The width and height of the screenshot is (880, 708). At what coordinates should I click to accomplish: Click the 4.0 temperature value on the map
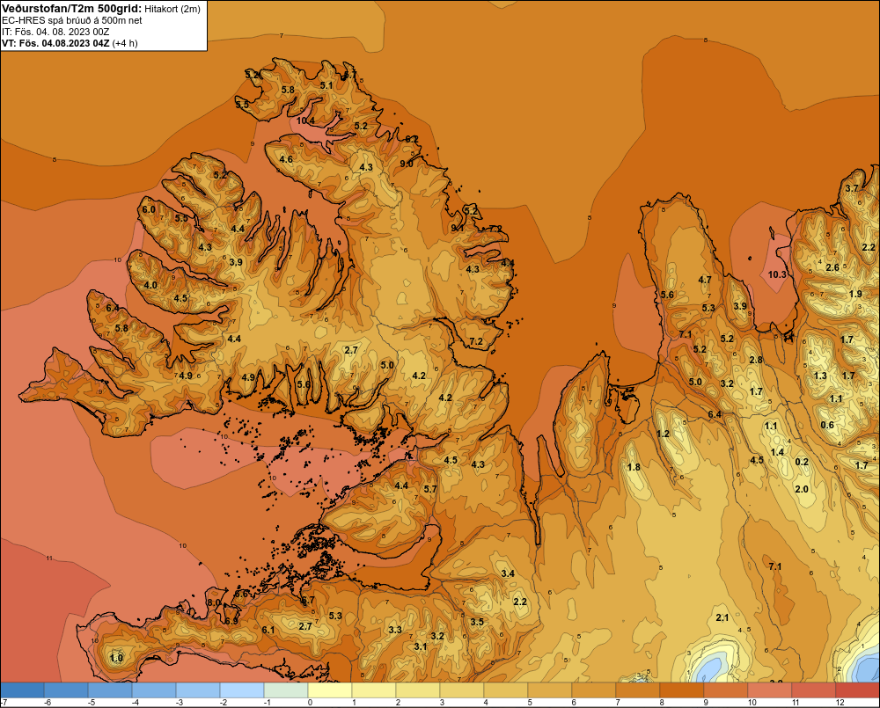tap(150, 285)
